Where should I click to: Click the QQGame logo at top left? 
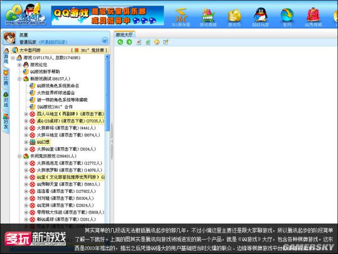pos(25,15)
